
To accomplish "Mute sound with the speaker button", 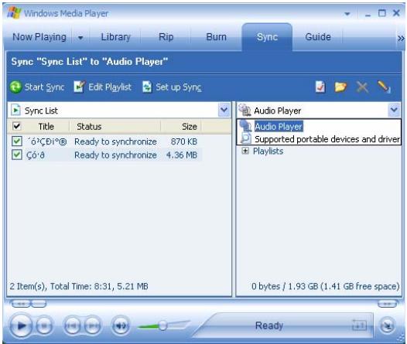I will point(121,325).
